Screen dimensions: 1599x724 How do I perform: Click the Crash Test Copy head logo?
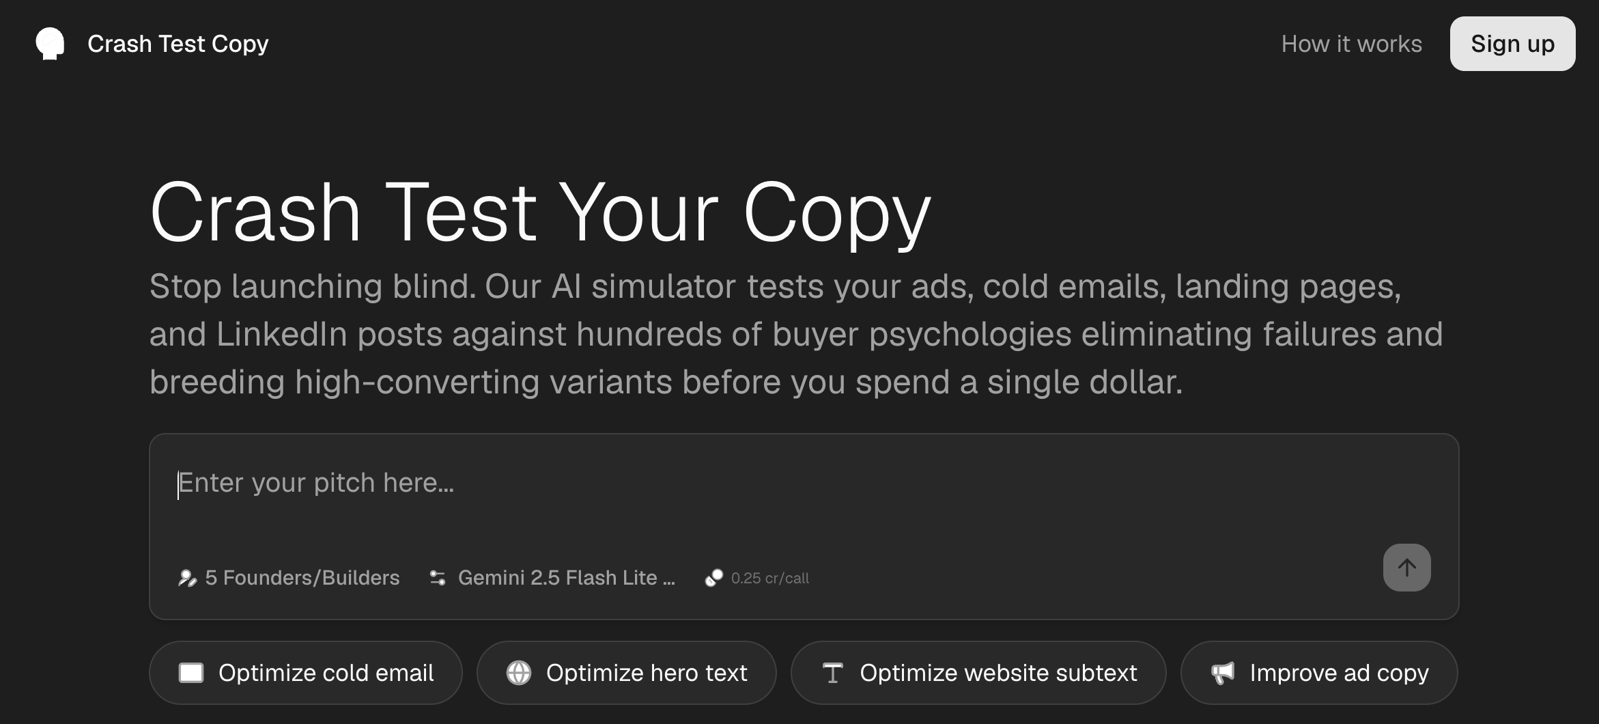pyautogui.click(x=50, y=44)
